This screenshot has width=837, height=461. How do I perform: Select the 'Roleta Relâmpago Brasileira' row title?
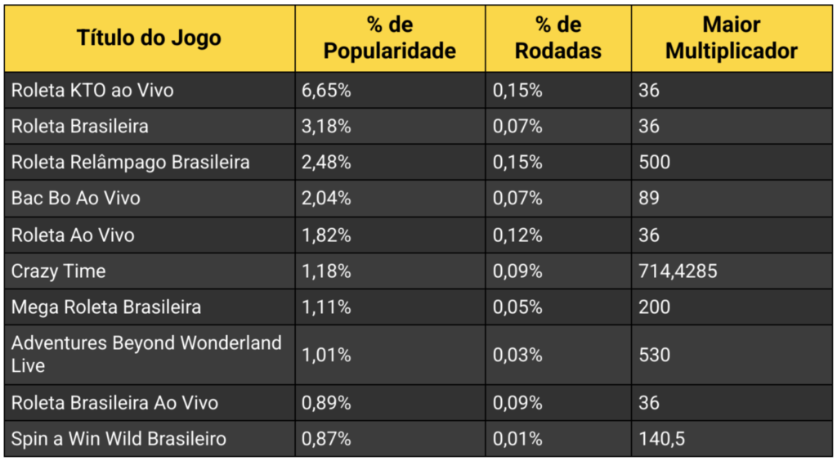pyautogui.click(x=130, y=163)
